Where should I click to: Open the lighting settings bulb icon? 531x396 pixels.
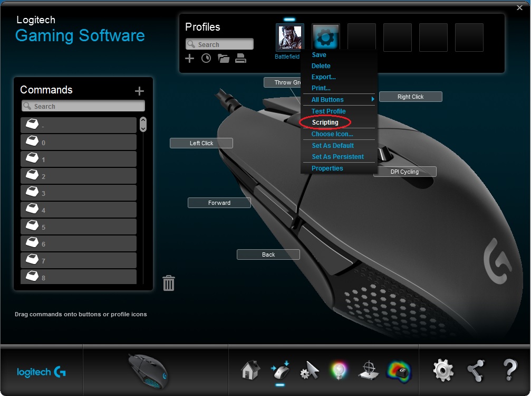[x=340, y=371]
